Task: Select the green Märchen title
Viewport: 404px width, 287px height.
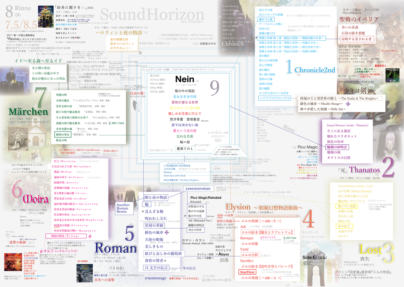Action: click(28, 112)
